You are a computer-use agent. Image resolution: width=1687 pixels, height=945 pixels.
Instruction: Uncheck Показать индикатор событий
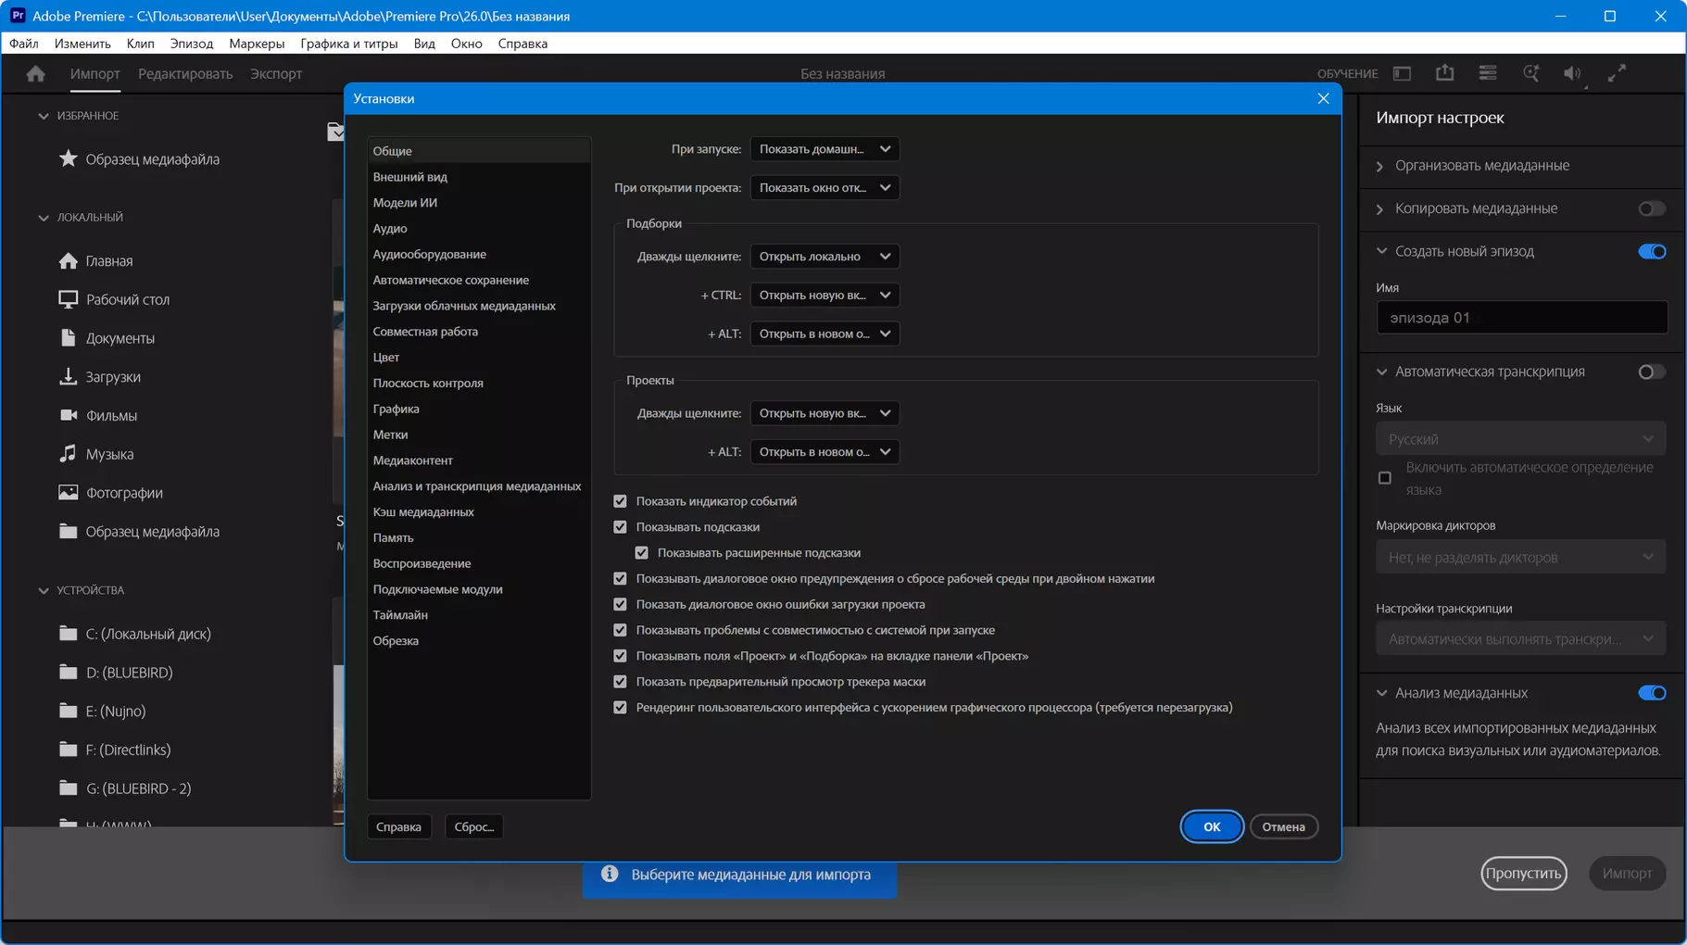tap(620, 501)
